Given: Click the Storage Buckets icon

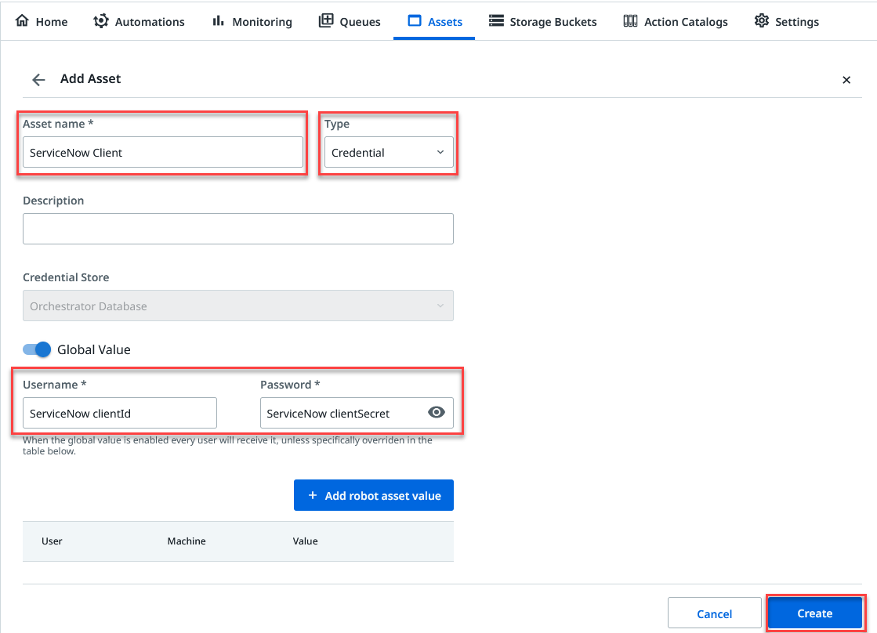Looking at the screenshot, I should point(495,21).
